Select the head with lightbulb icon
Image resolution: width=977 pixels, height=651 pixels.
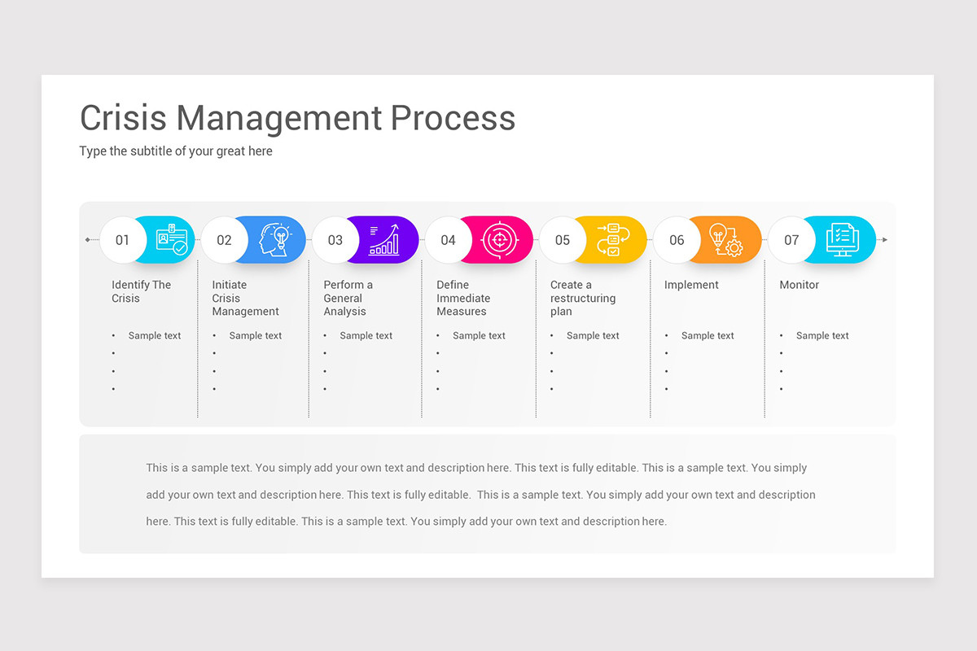274,240
